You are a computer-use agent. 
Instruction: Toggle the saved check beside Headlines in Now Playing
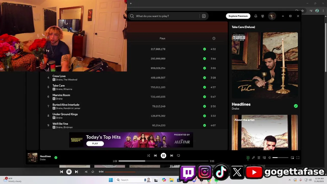[296, 106]
